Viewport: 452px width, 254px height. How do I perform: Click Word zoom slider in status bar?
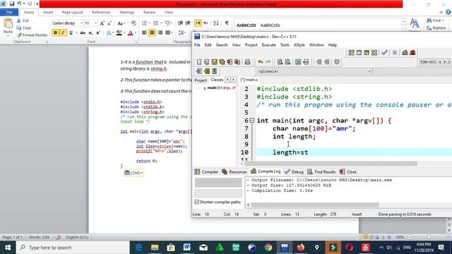[x=429, y=237]
